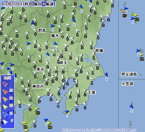Viewport: 145px width, 132px height.
Task: Click blue arrow valued 7 on southern island
Action: pos(46,120)
